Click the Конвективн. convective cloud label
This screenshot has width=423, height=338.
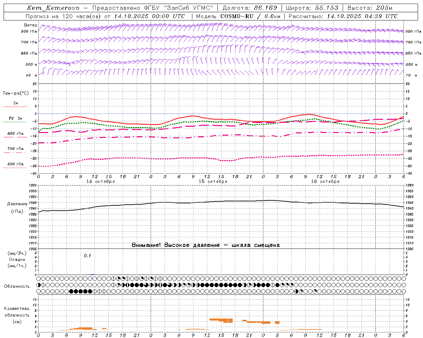click(17, 309)
